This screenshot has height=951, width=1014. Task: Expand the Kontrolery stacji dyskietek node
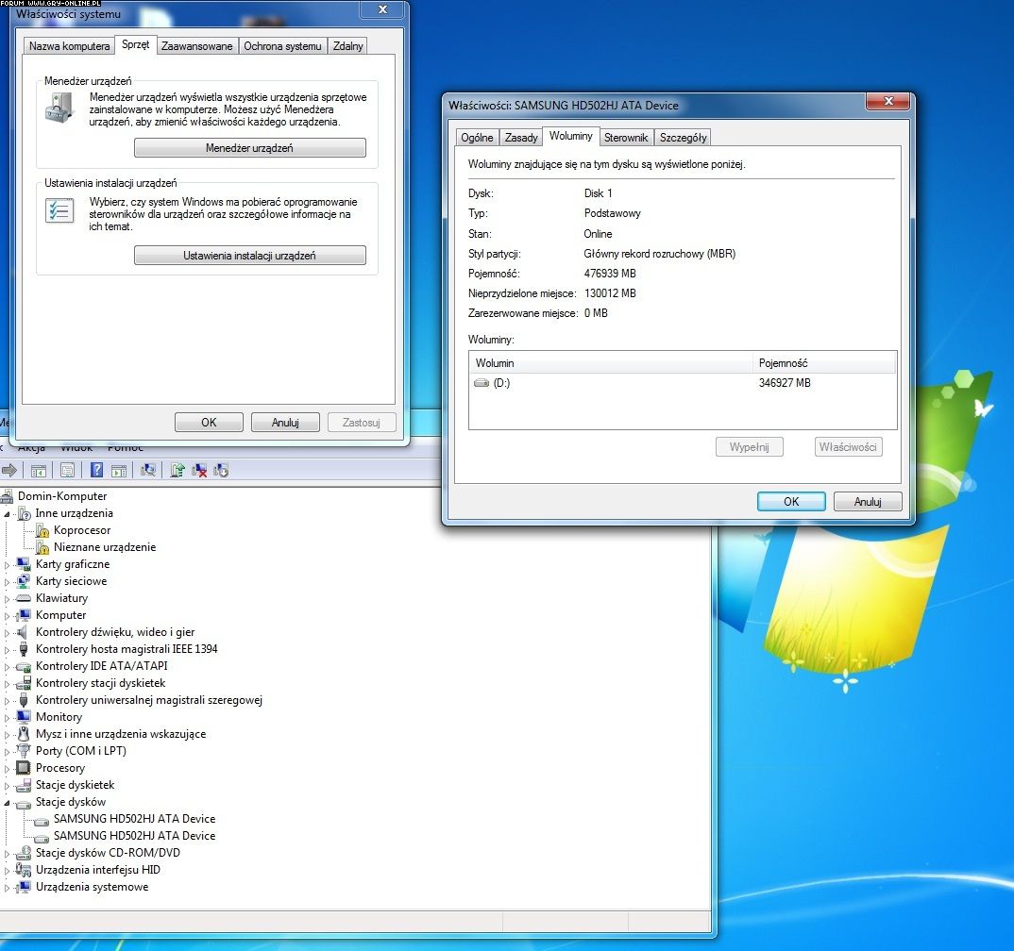click(x=8, y=683)
